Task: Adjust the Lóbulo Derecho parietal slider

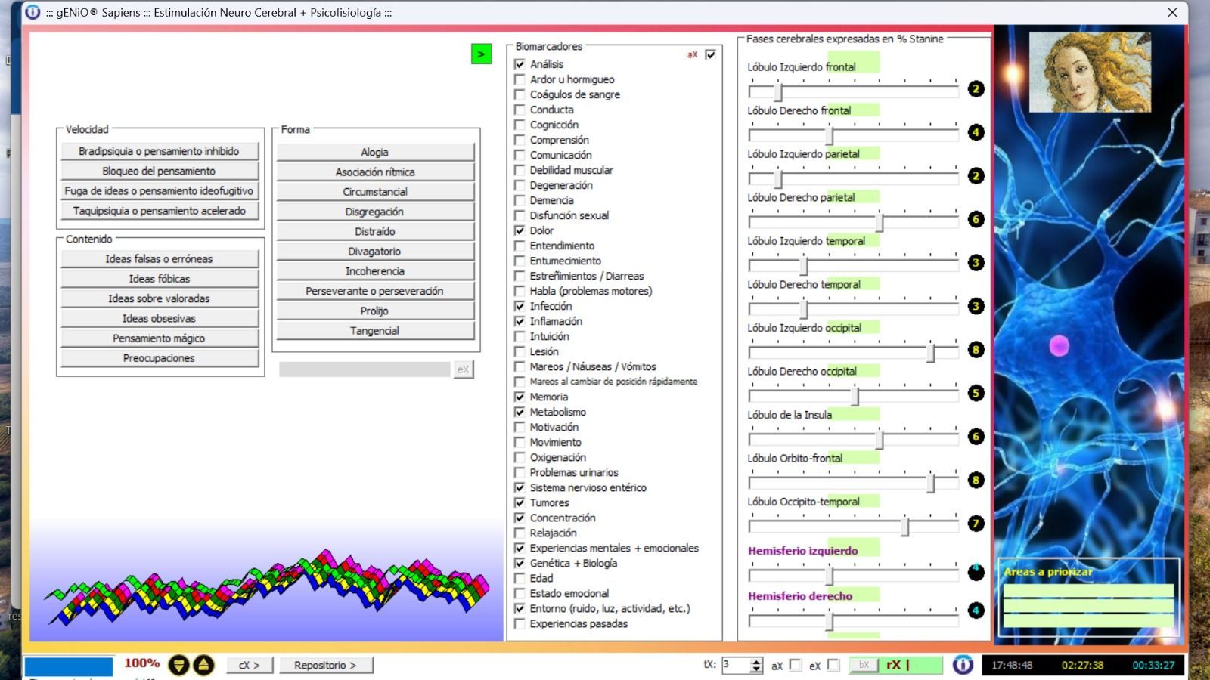Action: coord(880,222)
